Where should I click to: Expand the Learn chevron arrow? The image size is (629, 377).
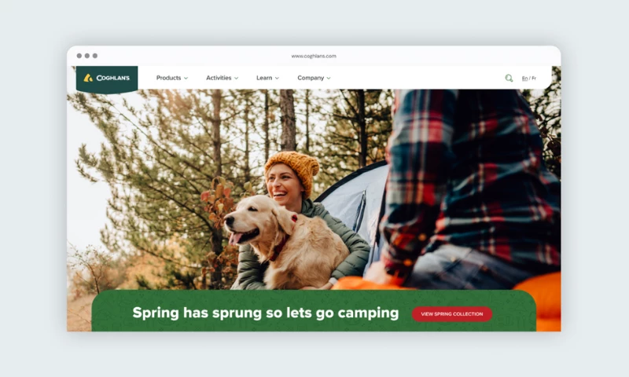[x=277, y=78]
